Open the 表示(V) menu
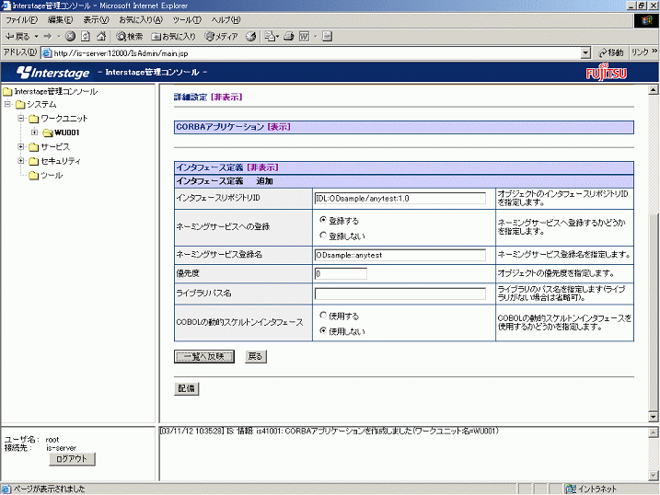The image size is (660, 495). tap(96, 19)
